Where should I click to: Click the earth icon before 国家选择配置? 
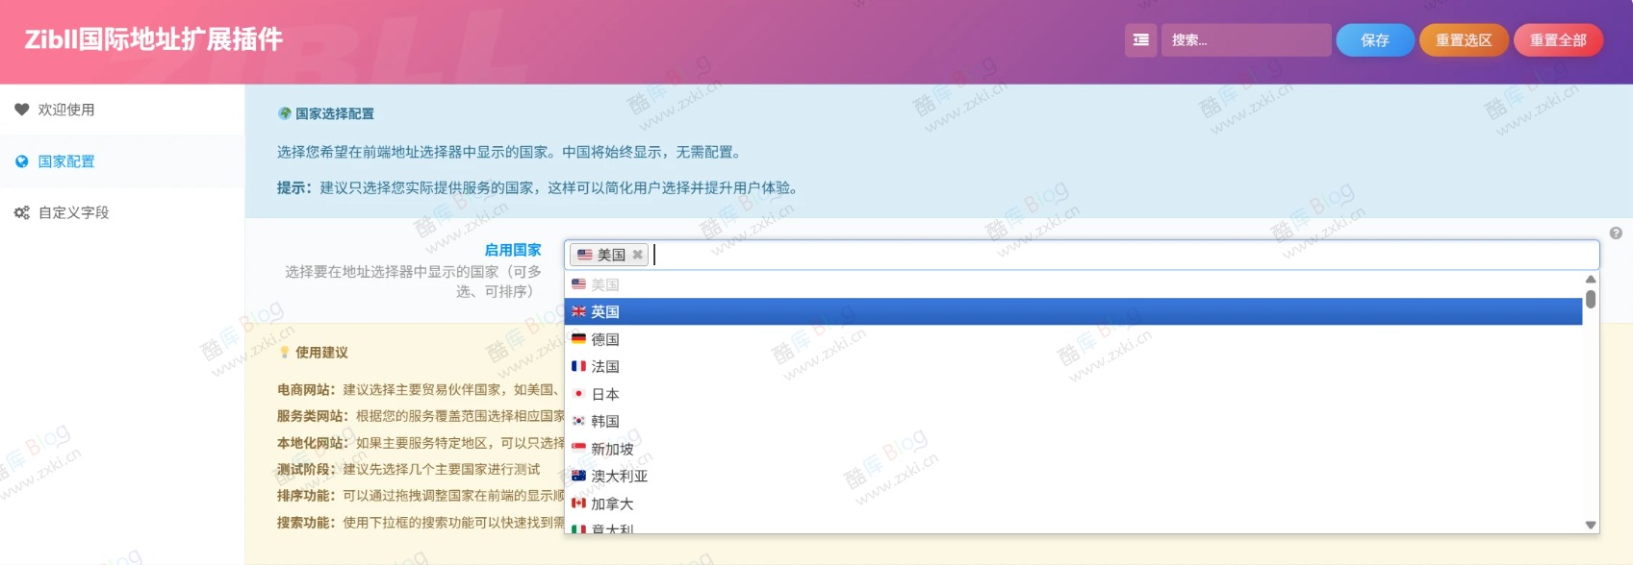tap(284, 113)
